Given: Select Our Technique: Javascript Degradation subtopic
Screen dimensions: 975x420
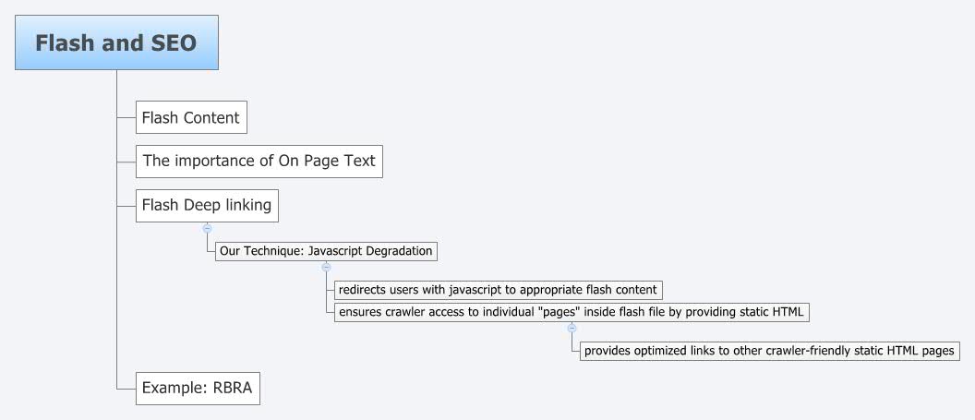Looking at the screenshot, I should pyautogui.click(x=326, y=251).
